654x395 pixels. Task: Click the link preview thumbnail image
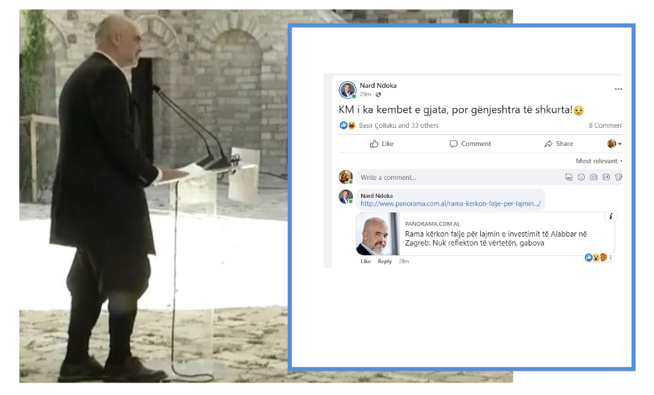click(x=378, y=234)
